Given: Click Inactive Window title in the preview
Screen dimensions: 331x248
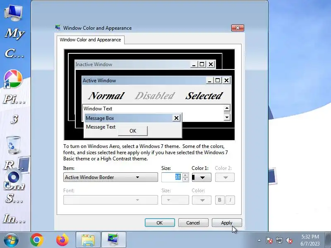Looking at the screenshot, I should (x=94, y=64).
